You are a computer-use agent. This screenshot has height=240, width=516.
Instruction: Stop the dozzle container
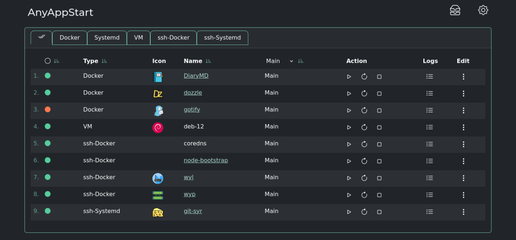(x=379, y=93)
